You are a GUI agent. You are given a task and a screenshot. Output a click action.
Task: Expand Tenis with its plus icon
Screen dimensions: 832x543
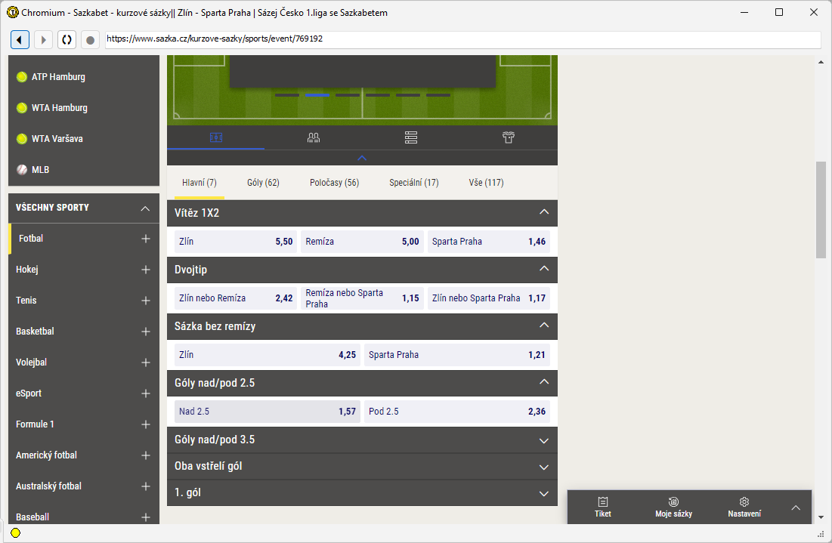click(145, 301)
